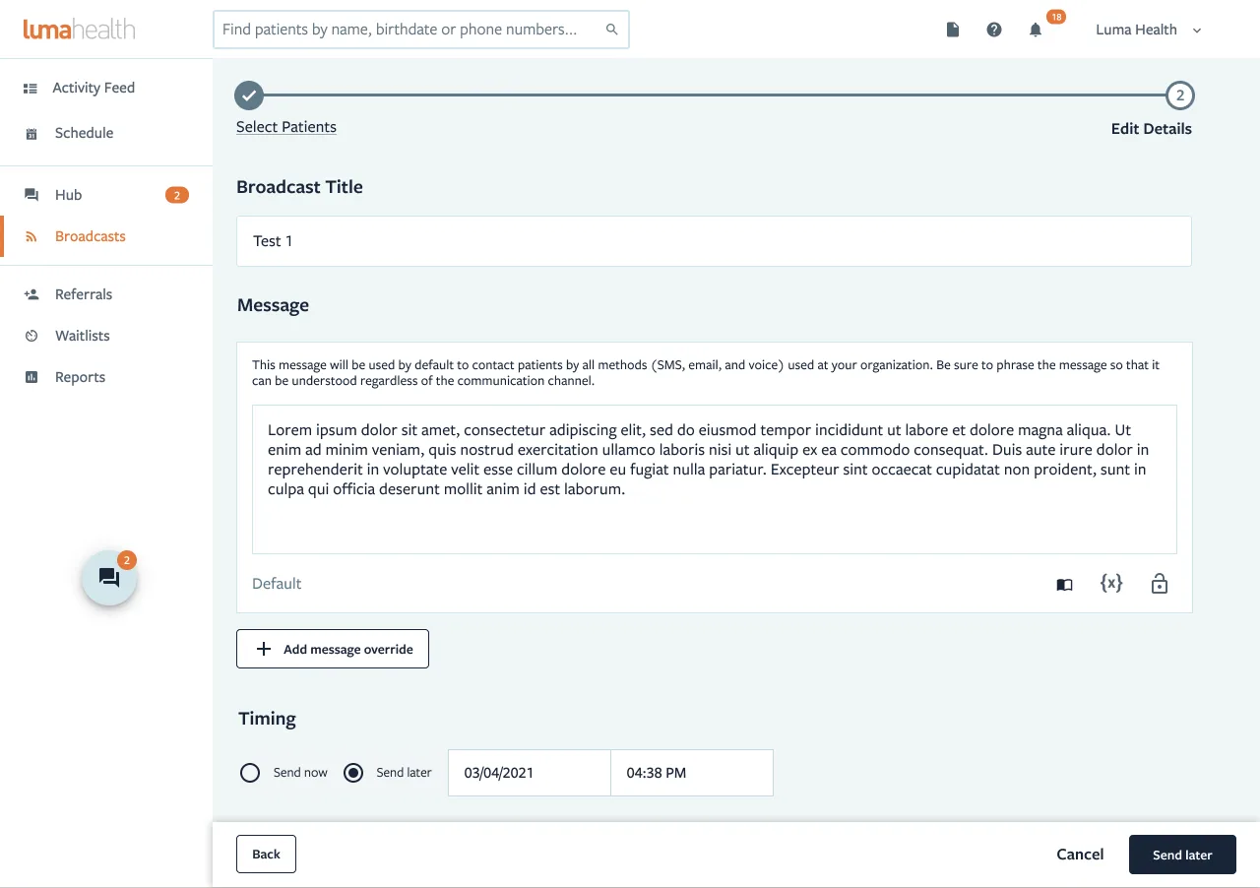Image resolution: width=1260 pixels, height=888 pixels.
Task: Open the time picker 04:38 PM
Action: tap(692, 773)
